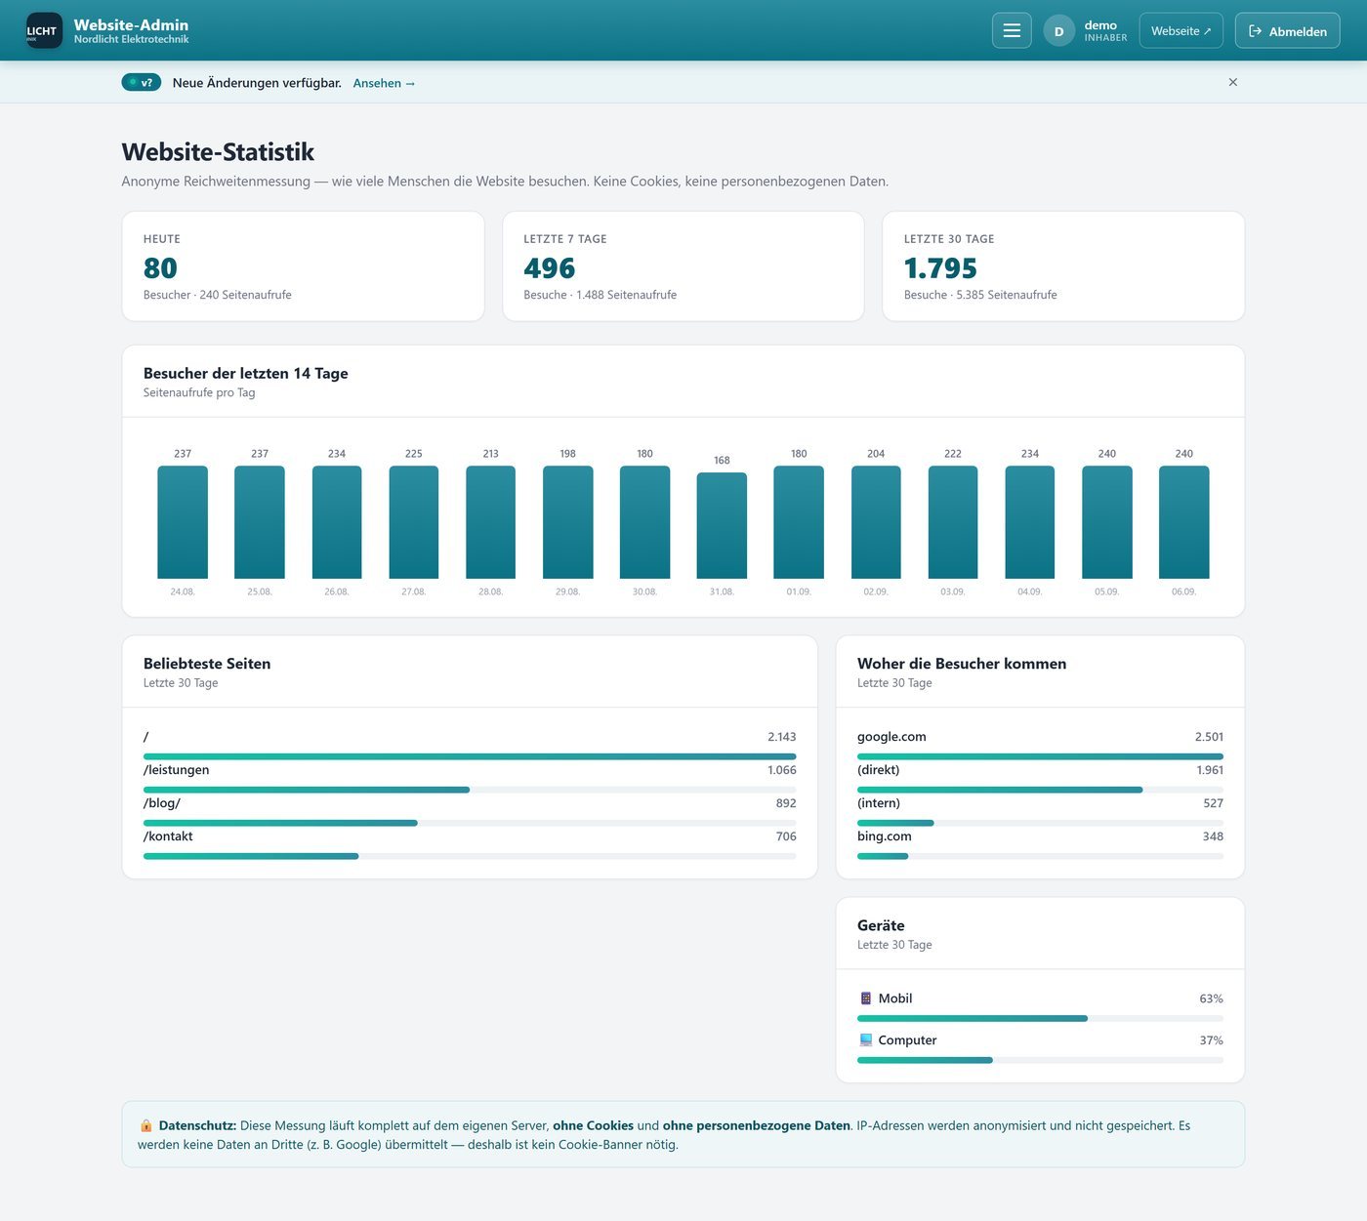Log out with the Abmelden button

coord(1287,30)
